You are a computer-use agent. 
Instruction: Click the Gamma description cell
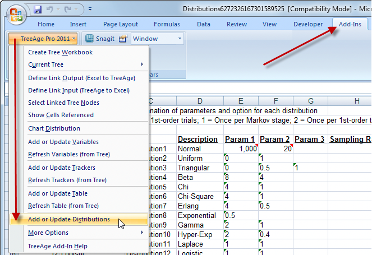(x=200, y=225)
